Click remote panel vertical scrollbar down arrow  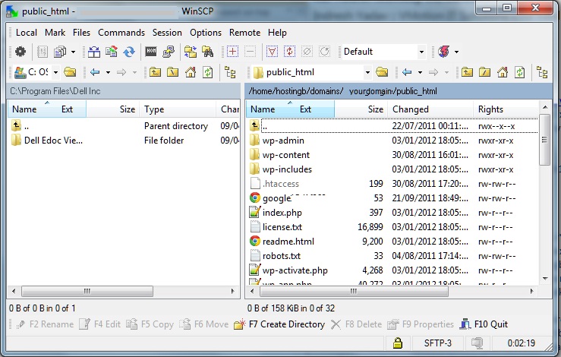coord(545,278)
